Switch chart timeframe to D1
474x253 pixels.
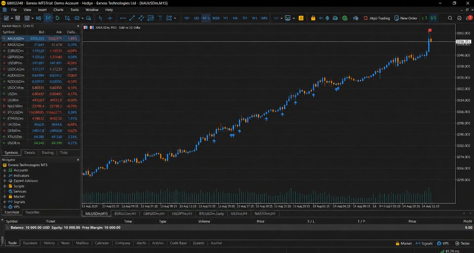pyautogui.click(x=245, y=18)
